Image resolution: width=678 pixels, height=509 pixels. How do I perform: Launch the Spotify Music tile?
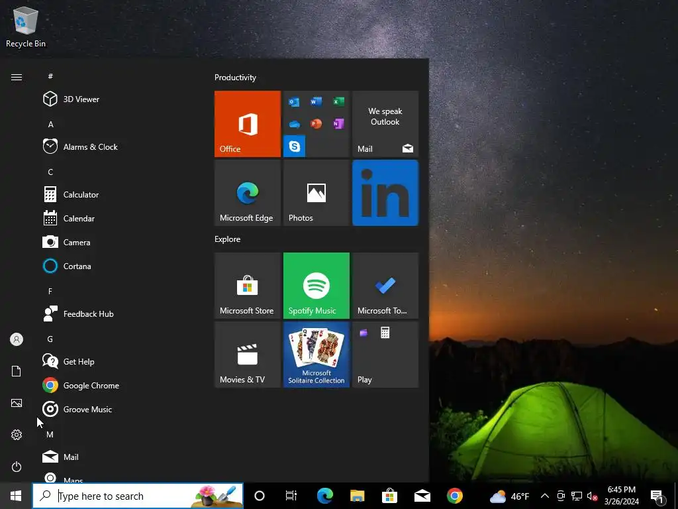click(x=316, y=286)
